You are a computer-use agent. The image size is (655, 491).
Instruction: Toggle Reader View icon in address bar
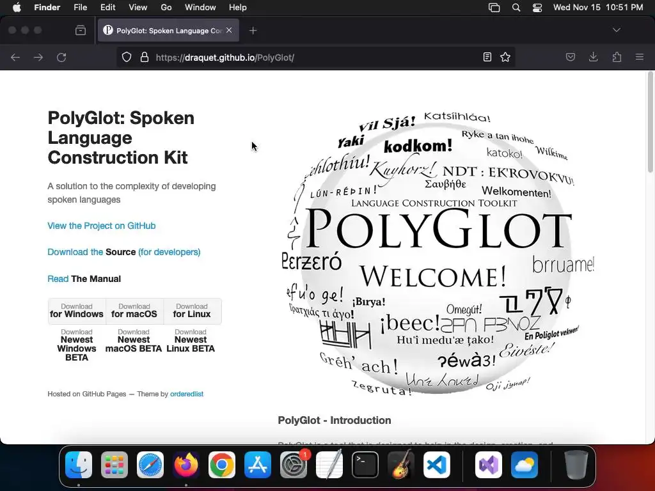(x=487, y=57)
